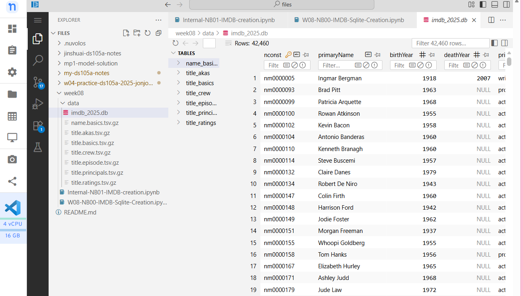Toggle the bottom panel layout button
Image resolution: width=523 pixels, height=296 pixels.
pos(494,4)
